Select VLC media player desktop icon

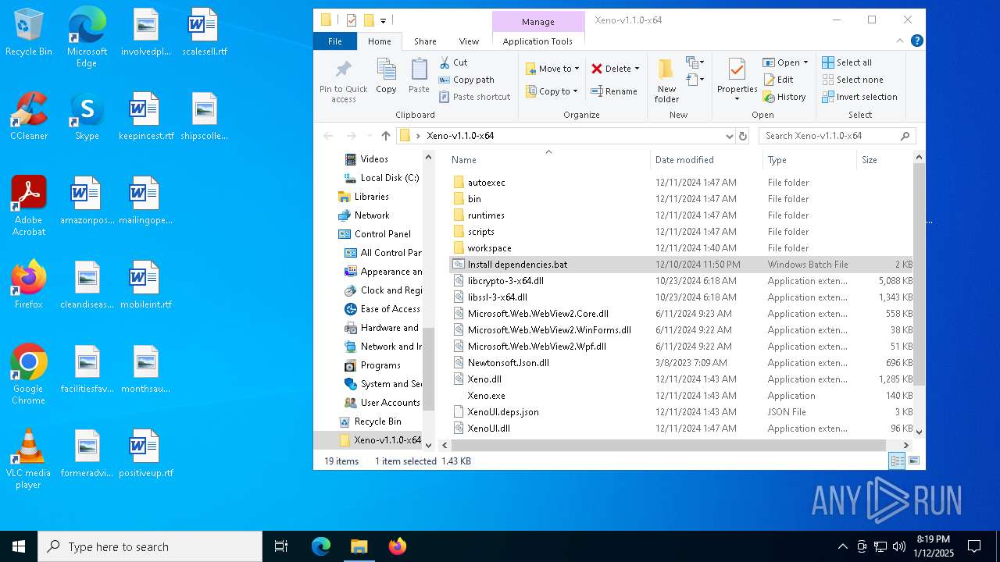tap(28, 459)
